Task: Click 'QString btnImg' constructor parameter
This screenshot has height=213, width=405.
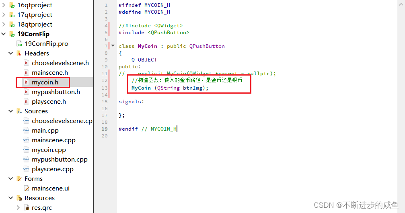Action: click(180, 88)
